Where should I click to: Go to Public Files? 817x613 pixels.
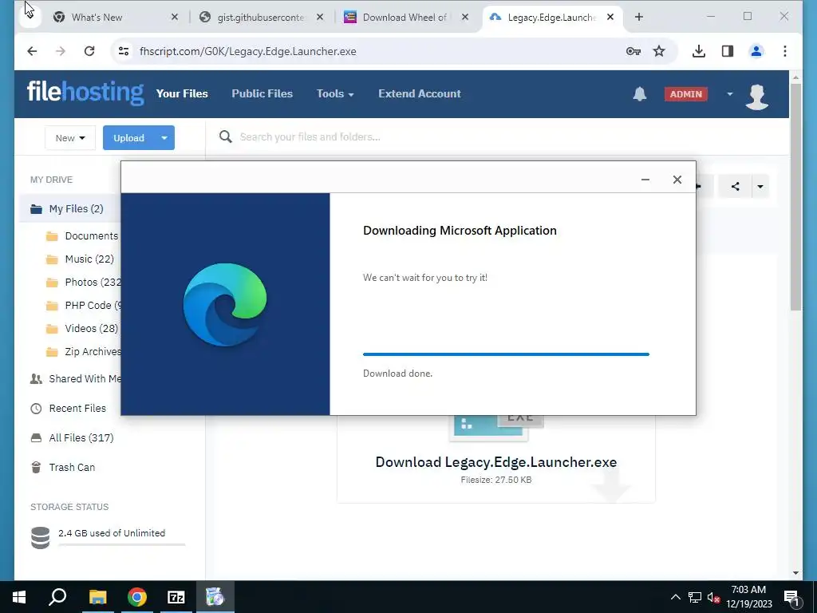click(262, 94)
